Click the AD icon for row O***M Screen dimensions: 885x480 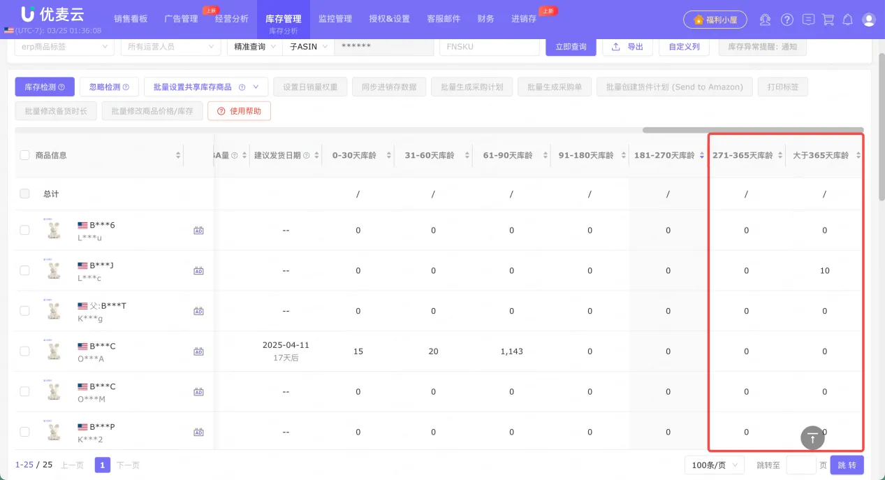pos(198,392)
